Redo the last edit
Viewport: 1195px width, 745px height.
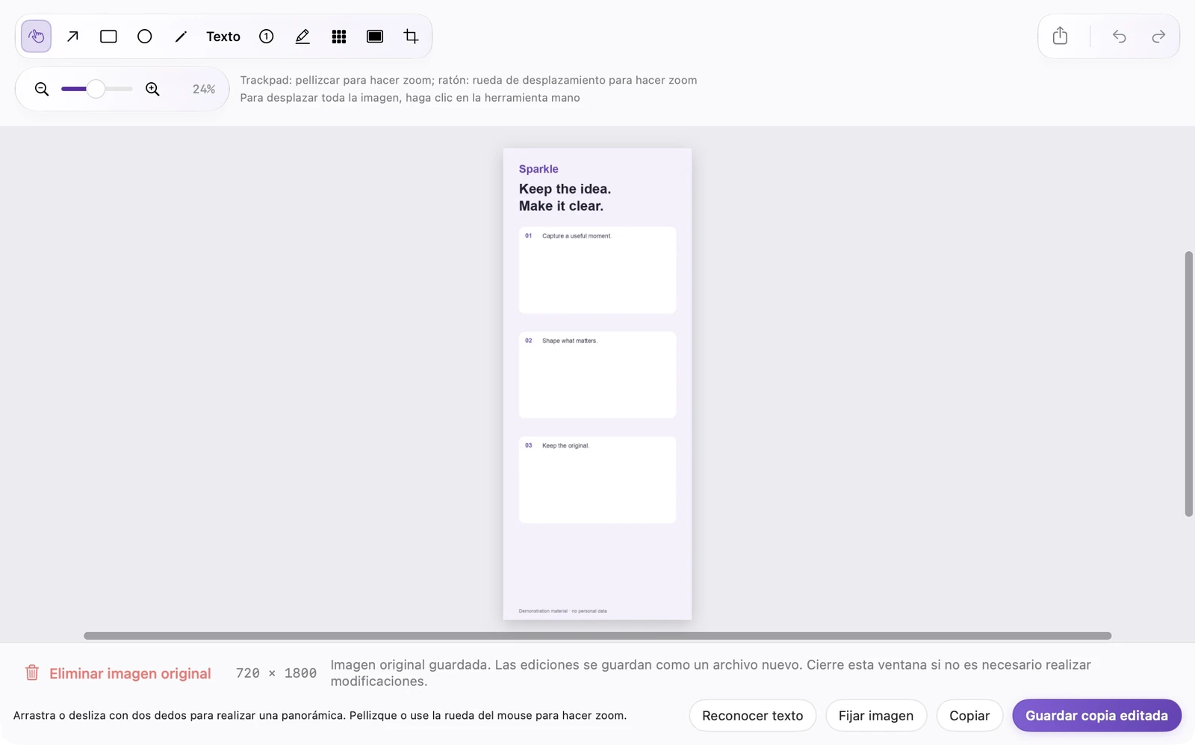pos(1158,36)
